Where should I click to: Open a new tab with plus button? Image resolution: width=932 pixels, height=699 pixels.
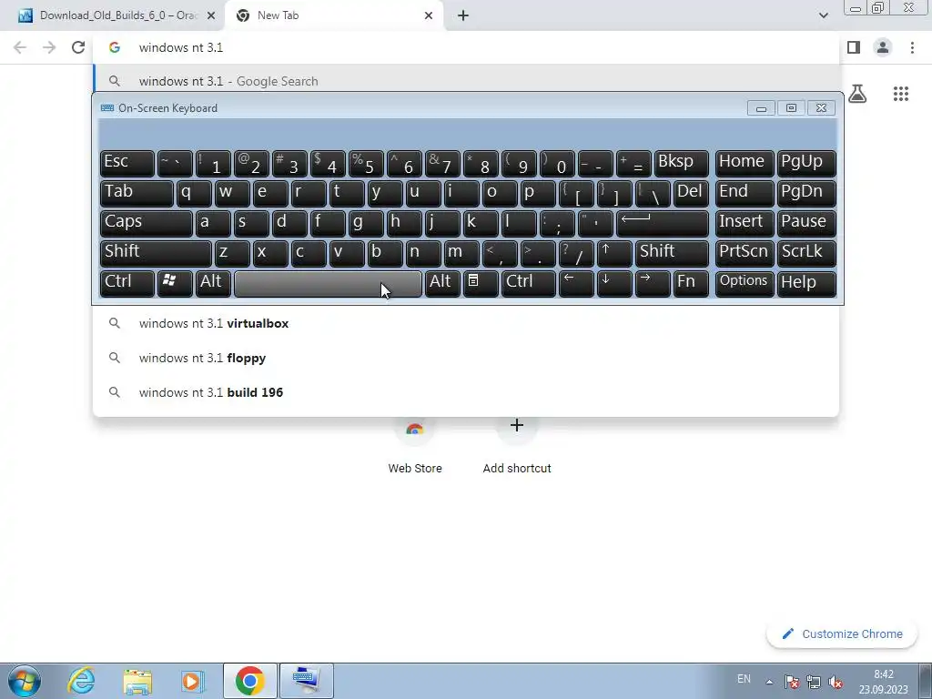pyautogui.click(x=463, y=15)
